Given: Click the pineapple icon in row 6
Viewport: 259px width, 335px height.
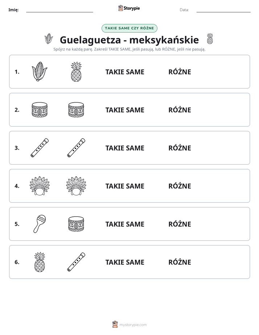Looking at the screenshot, I should click(40, 262).
